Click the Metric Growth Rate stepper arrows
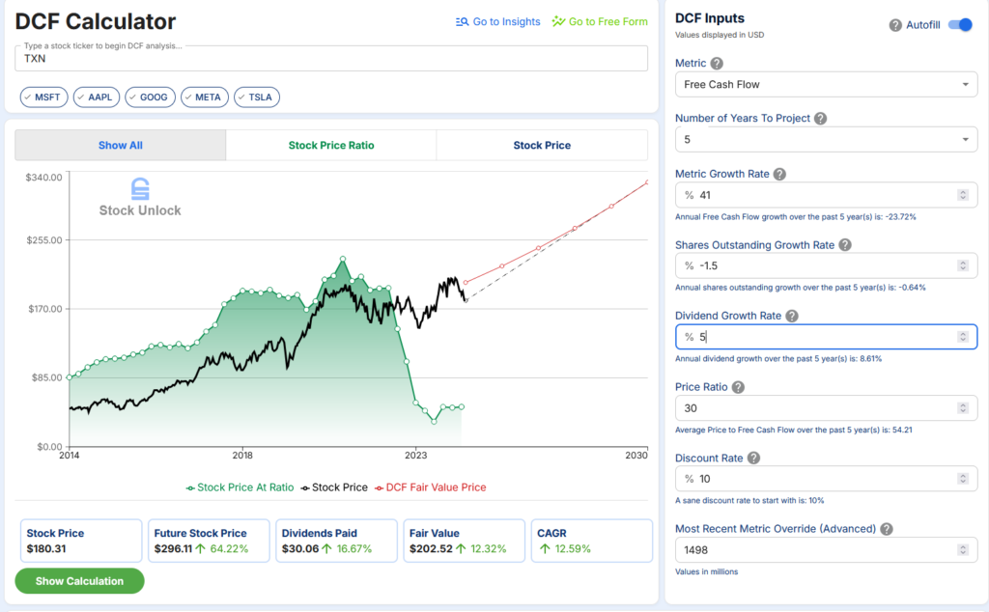The height and width of the screenshot is (612, 989). pos(963,195)
